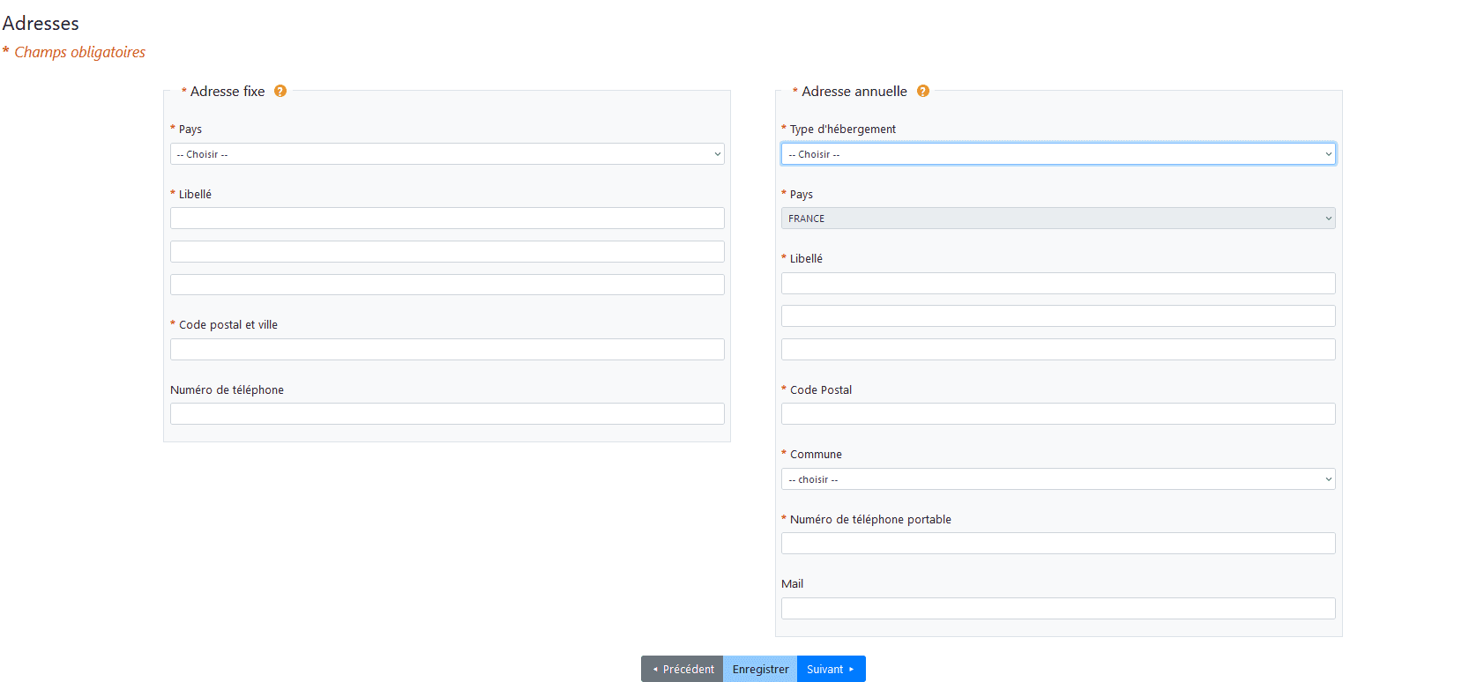Click the Numéro de téléphone portable field

pos(1058,544)
